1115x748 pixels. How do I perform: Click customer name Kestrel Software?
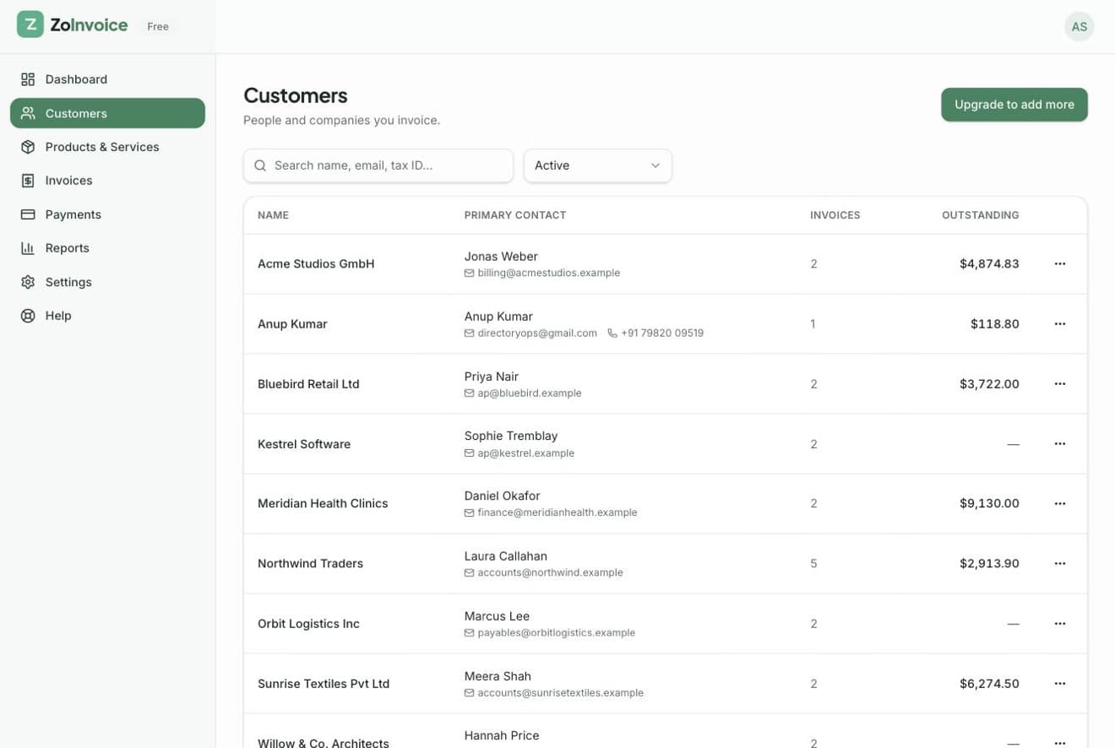304,444
